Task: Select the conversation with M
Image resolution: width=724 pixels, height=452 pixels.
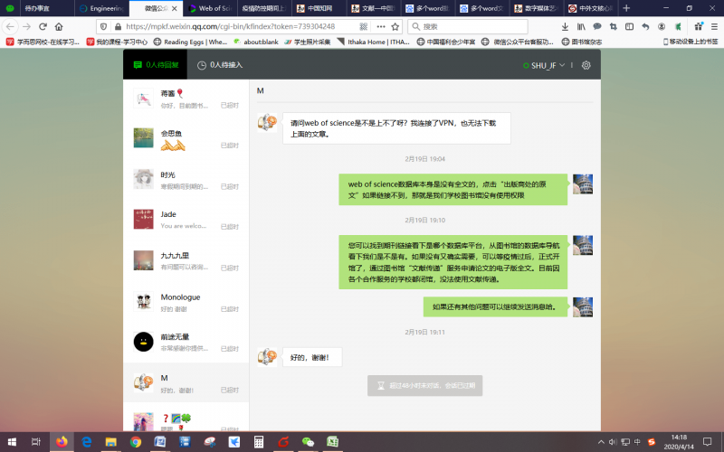Action: 186,382
